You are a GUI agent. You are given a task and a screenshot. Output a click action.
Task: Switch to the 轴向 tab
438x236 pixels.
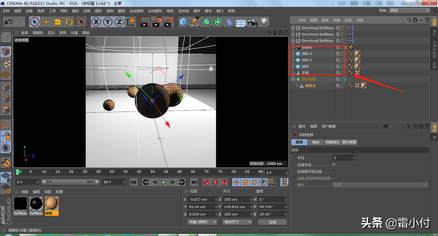(x=316, y=142)
